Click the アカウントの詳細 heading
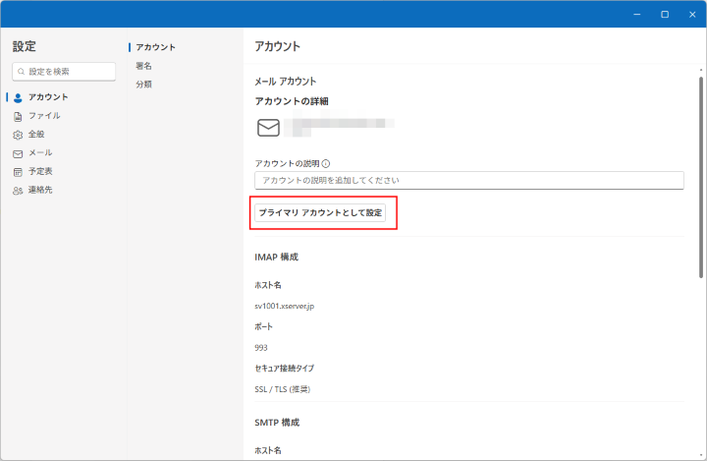Screen dimensions: 707x461 point(292,101)
